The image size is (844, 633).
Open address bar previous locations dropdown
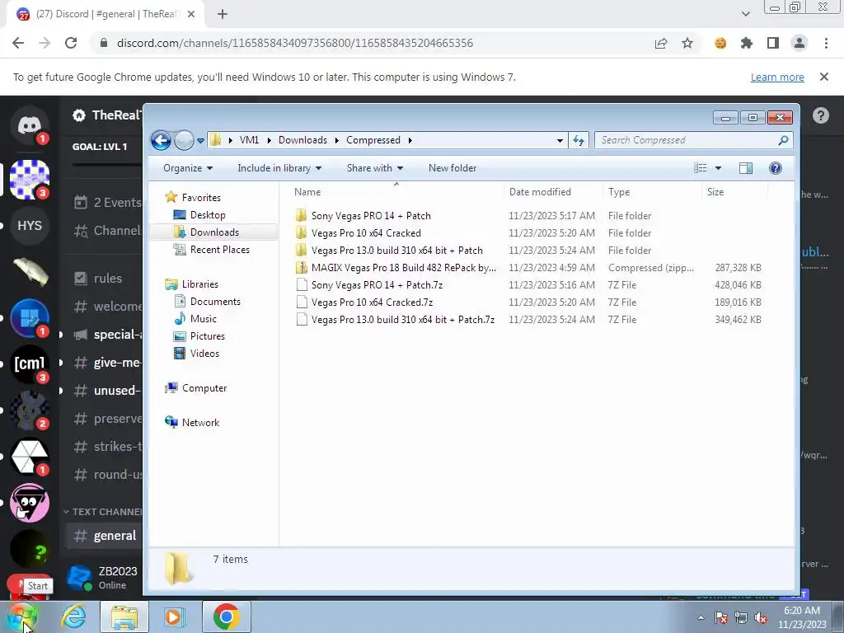pos(560,140)
